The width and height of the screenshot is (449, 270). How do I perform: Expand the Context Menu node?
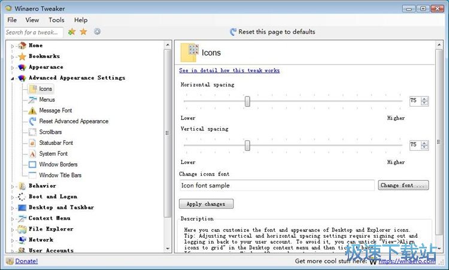pyautogui.click(x=13, y=219)
